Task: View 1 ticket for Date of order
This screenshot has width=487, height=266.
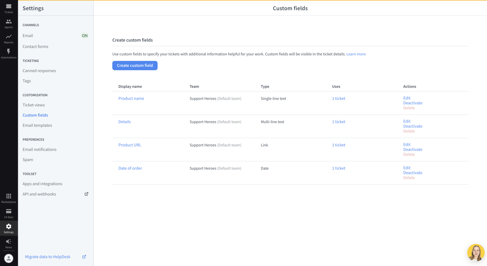Action: 339,168
